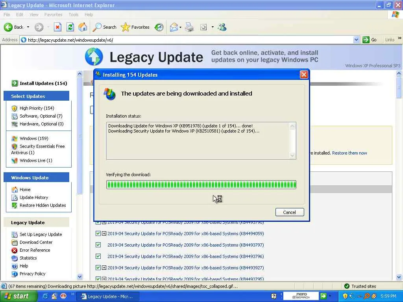Screen dimensions: 403x302
Task: Click Windows (159) category link
Action: 34,138
